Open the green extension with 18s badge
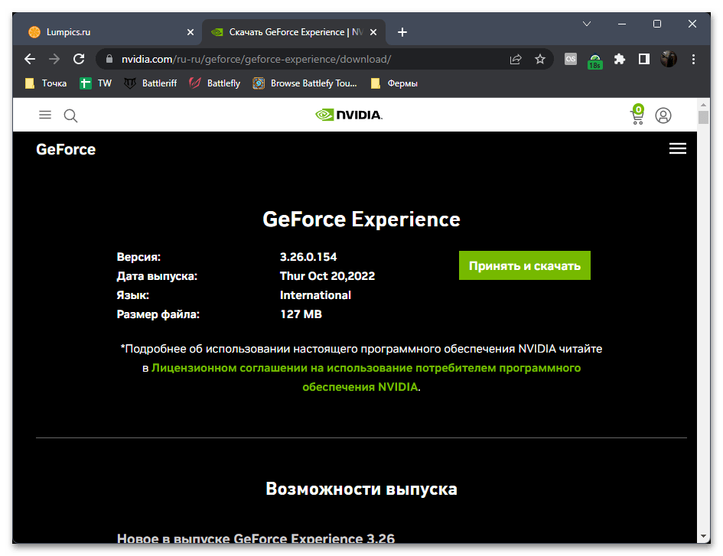This screenshot has width=723, height=556. click(x=594, y=60)
